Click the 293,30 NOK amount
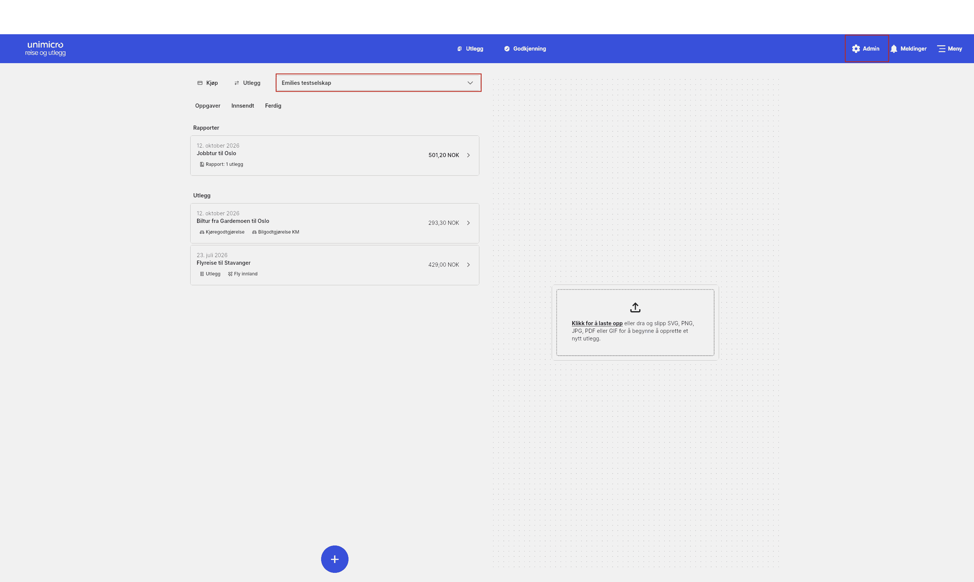This screenshot has height=582, width=974. (x=443, y=223)
